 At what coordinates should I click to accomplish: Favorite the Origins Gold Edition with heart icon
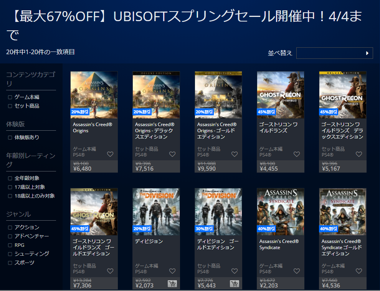point(235,154)
